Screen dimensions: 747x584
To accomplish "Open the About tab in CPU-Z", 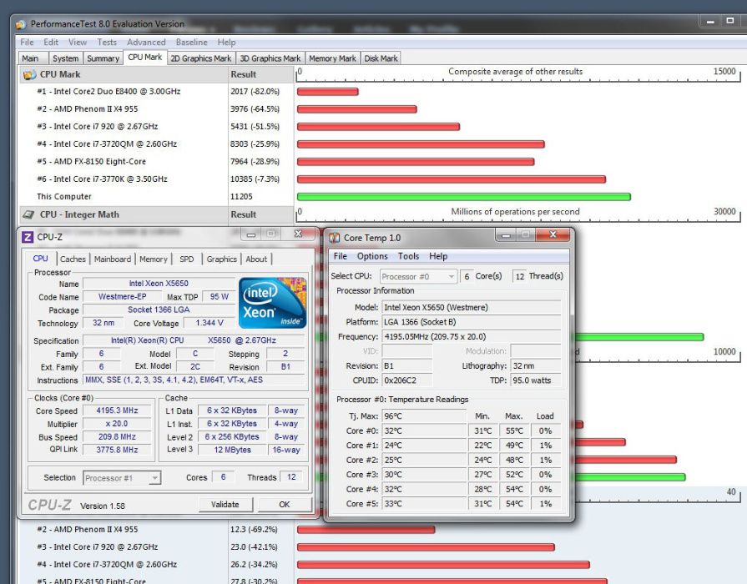I will pos(256,259).
